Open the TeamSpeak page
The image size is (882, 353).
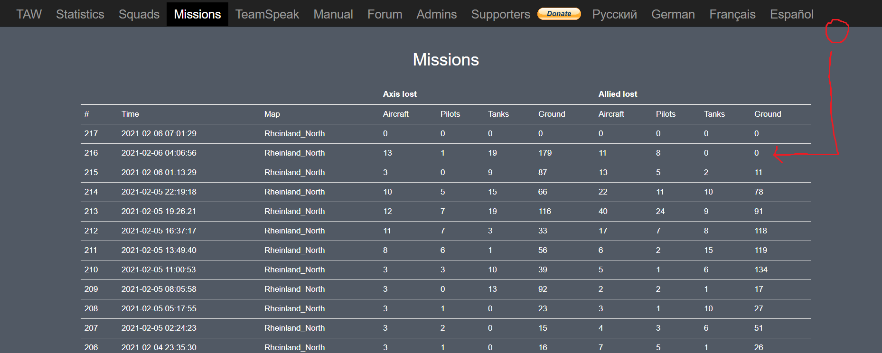(x=267, y=14)
